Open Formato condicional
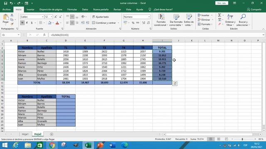The height and width of the screenshot is (149, 266). pyautogui.click(x=161, y=20)
